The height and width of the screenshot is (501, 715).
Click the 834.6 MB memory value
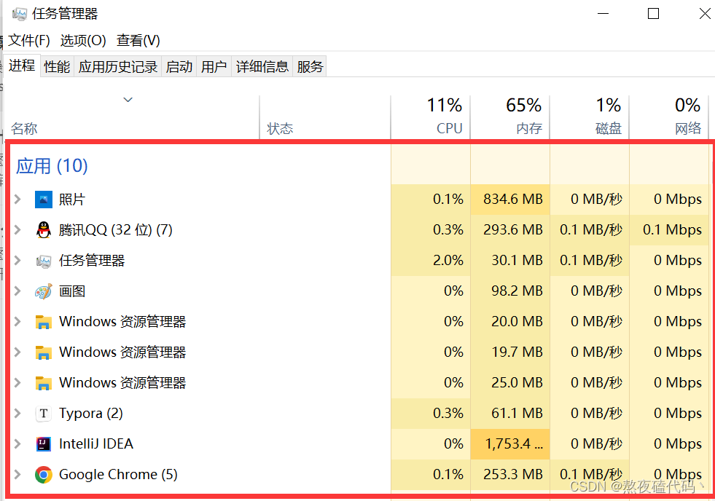click(x=513, y=199)
